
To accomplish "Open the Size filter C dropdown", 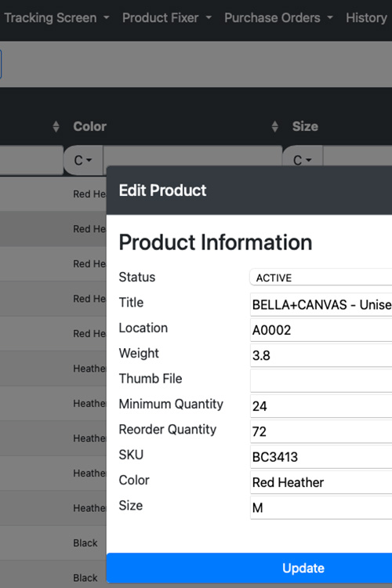I will coord(303,161).
